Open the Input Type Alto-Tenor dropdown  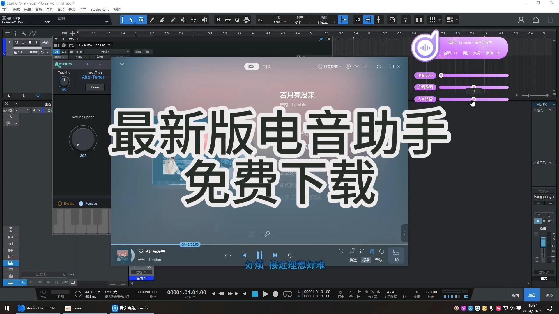click(94, 77)
